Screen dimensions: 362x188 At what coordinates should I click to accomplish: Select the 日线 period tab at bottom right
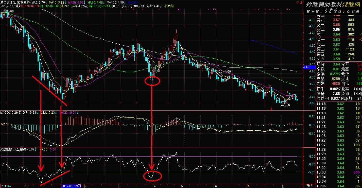[309, 186]
